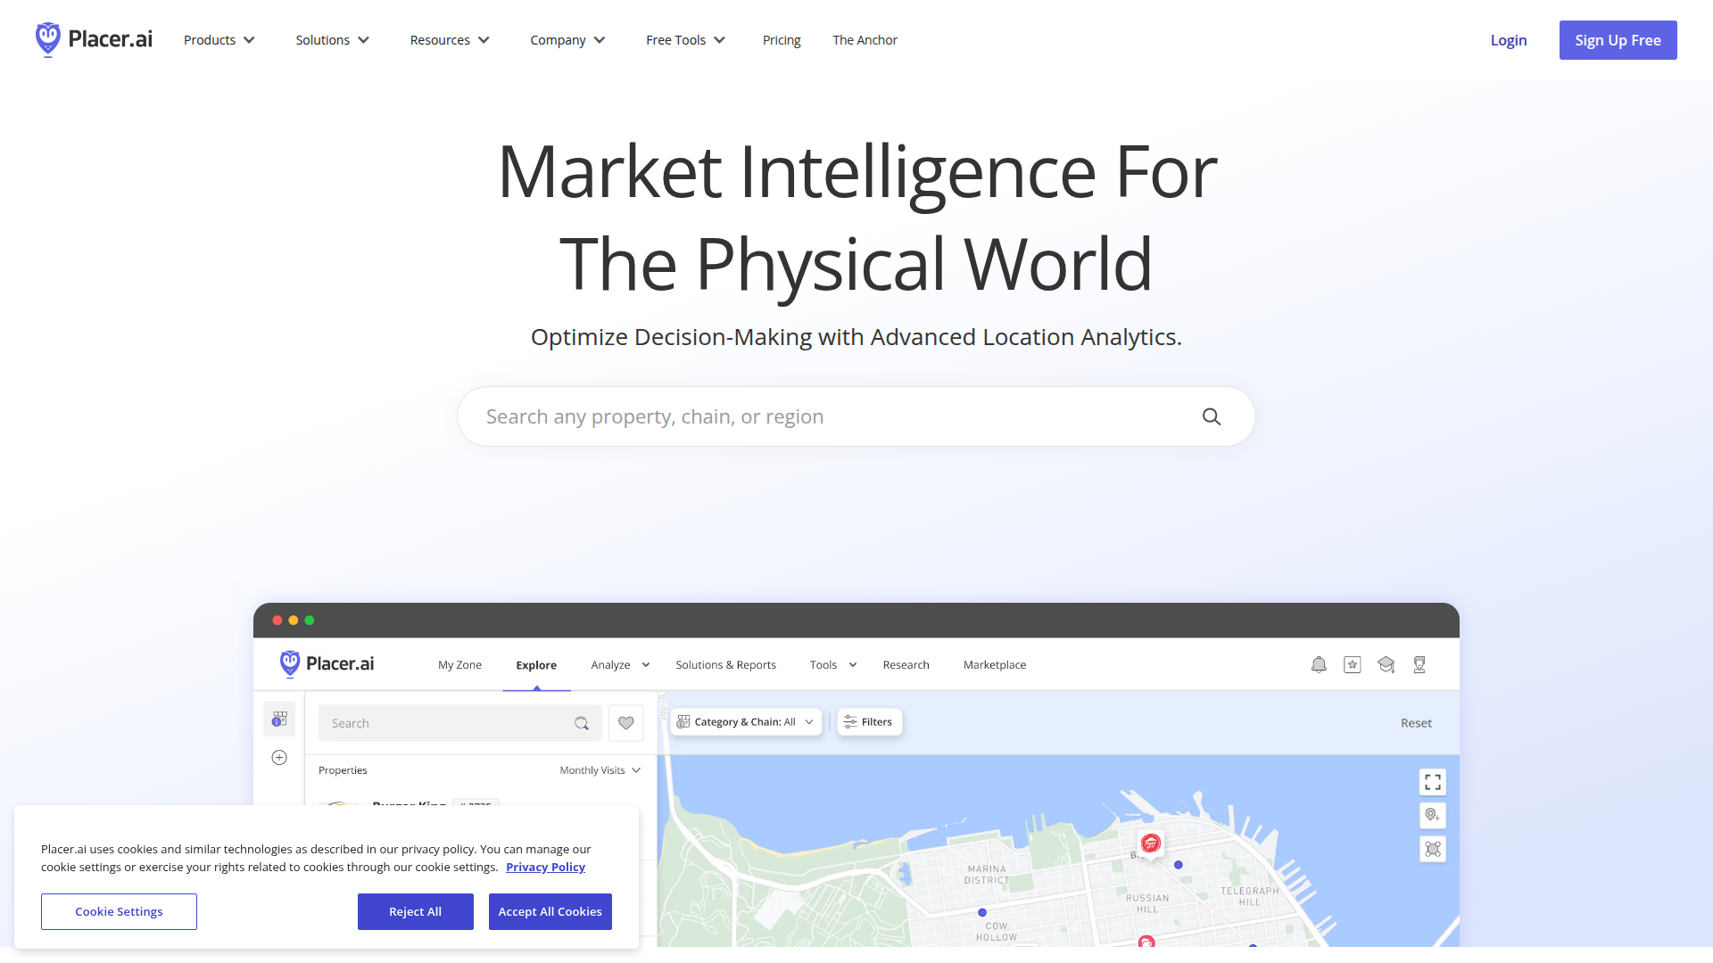
Task: Click the bottom map tool icon under the pin
Action: click(x=1433, y=849)
